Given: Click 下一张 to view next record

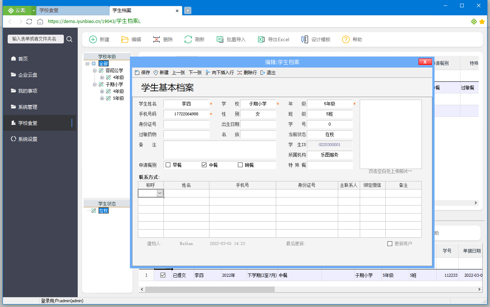Looking at the screenshot, I should pos(195,73).
